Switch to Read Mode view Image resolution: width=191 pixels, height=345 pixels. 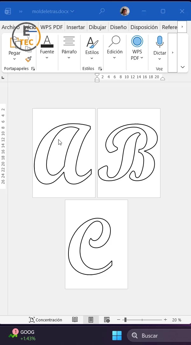pos(75,320)
